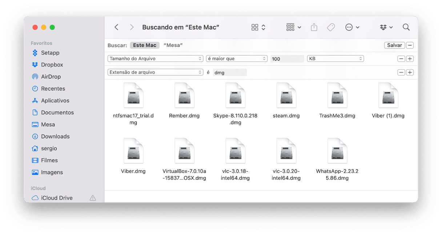Remove the Tamanho do Arquivo criteria row
The height and width of the screenshot is (234, 442).
[401, 59]
